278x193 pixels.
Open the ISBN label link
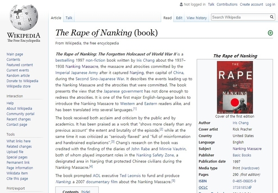tap(202, 181)
